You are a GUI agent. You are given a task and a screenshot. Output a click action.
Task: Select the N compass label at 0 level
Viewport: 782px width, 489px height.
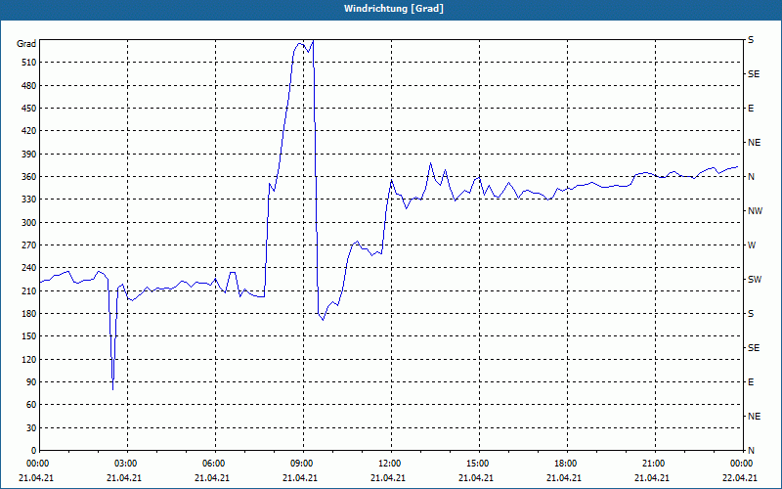[x=751, y=451]
